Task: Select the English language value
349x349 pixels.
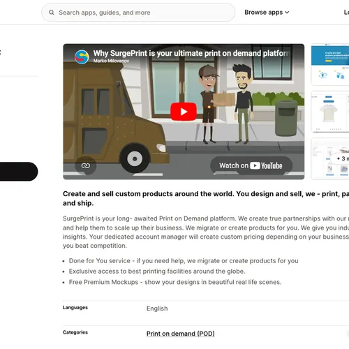Action: [x=157, y=309]
